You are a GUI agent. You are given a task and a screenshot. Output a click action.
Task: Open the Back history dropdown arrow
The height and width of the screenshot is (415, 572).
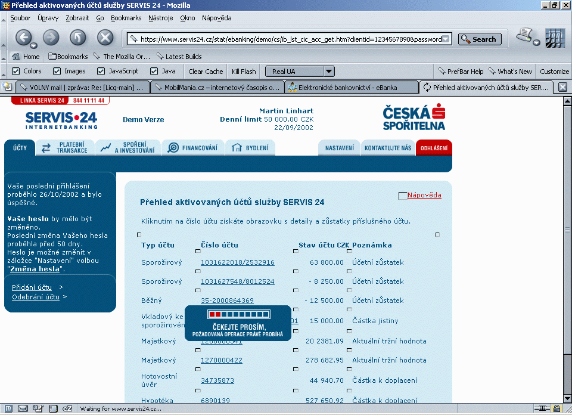(33, 46)
